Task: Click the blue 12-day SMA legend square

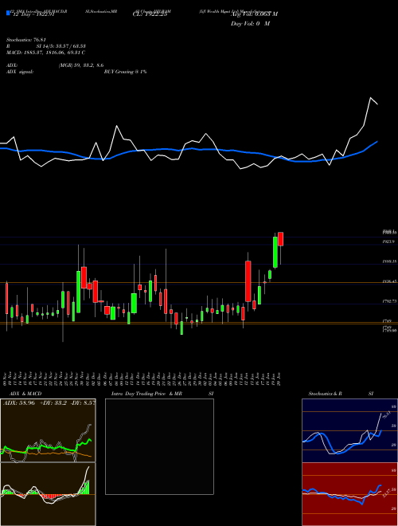Action: 8,13
